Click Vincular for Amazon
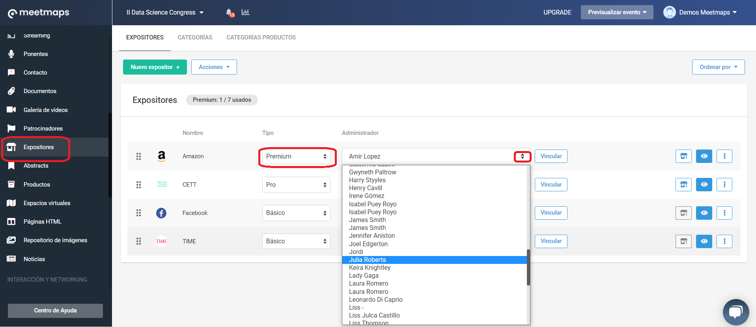 click(551, 156)
